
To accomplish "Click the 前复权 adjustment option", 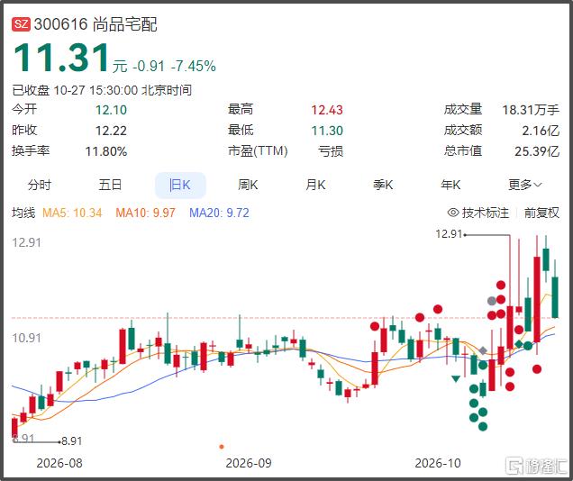I will [x=541, y=213].
